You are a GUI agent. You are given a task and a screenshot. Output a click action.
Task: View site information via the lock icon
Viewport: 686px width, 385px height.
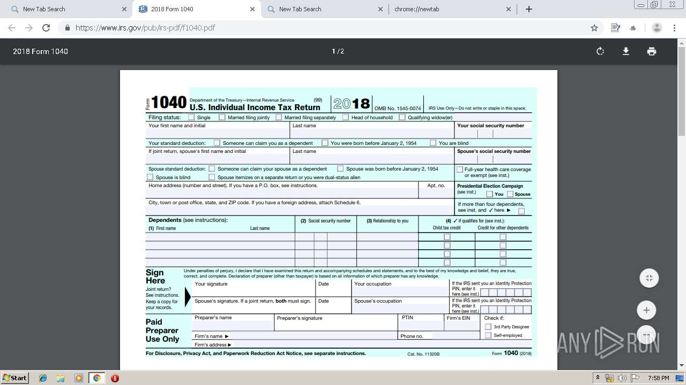pyautogui.click(x=67, y=28)
